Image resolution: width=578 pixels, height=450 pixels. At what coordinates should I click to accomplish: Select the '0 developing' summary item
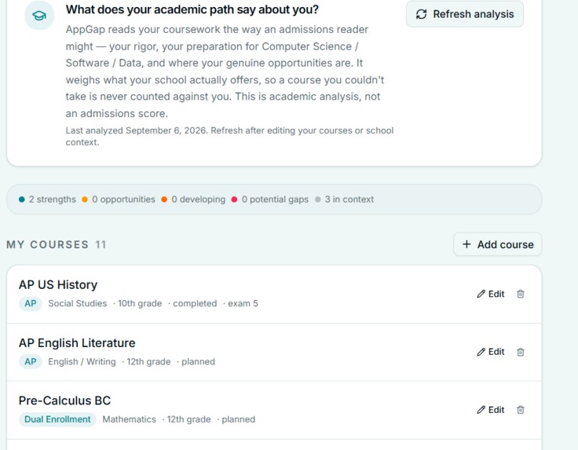pyautogui.click(x=193, y=199)
